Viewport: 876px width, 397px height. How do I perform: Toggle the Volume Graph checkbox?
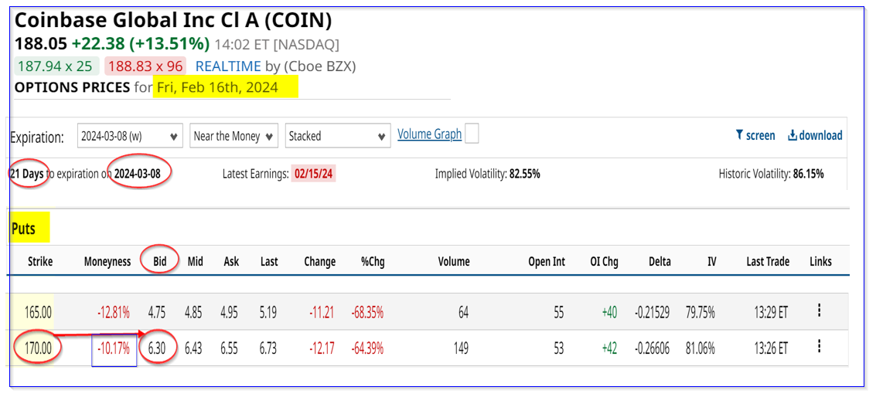(472, 134)
